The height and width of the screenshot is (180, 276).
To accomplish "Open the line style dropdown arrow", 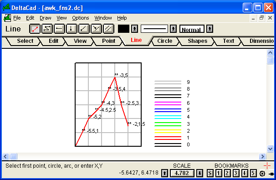I will (173, 29).
